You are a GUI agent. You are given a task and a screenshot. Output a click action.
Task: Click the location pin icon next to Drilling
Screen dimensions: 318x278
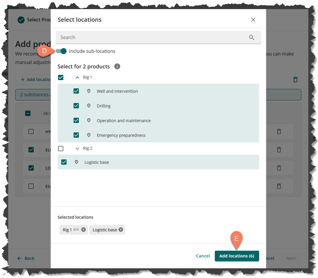pos(89,106)
